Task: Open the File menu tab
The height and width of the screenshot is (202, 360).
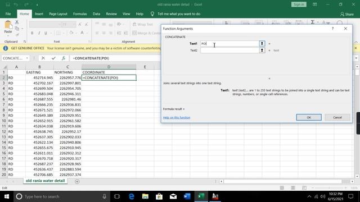Action: (8, 14)
